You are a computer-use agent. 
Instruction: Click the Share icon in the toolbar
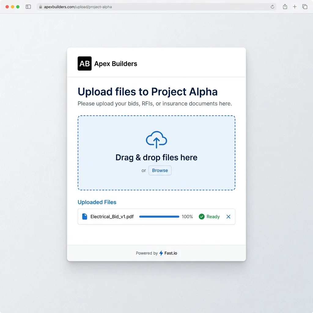click(285, 6)
